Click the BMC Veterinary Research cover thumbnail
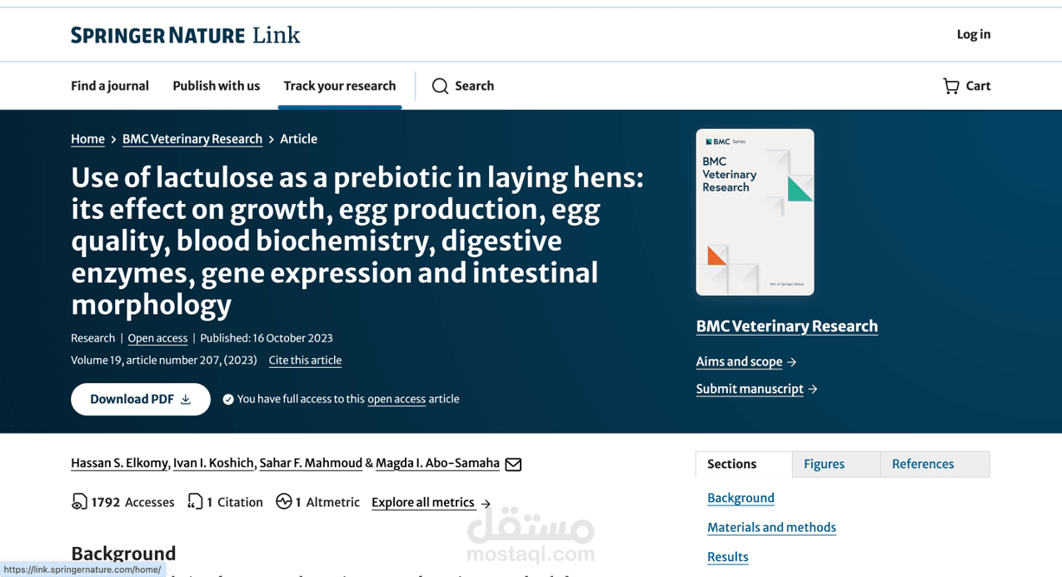The width and height of the screenshot is (1062, 577). [x=755, y=212]
